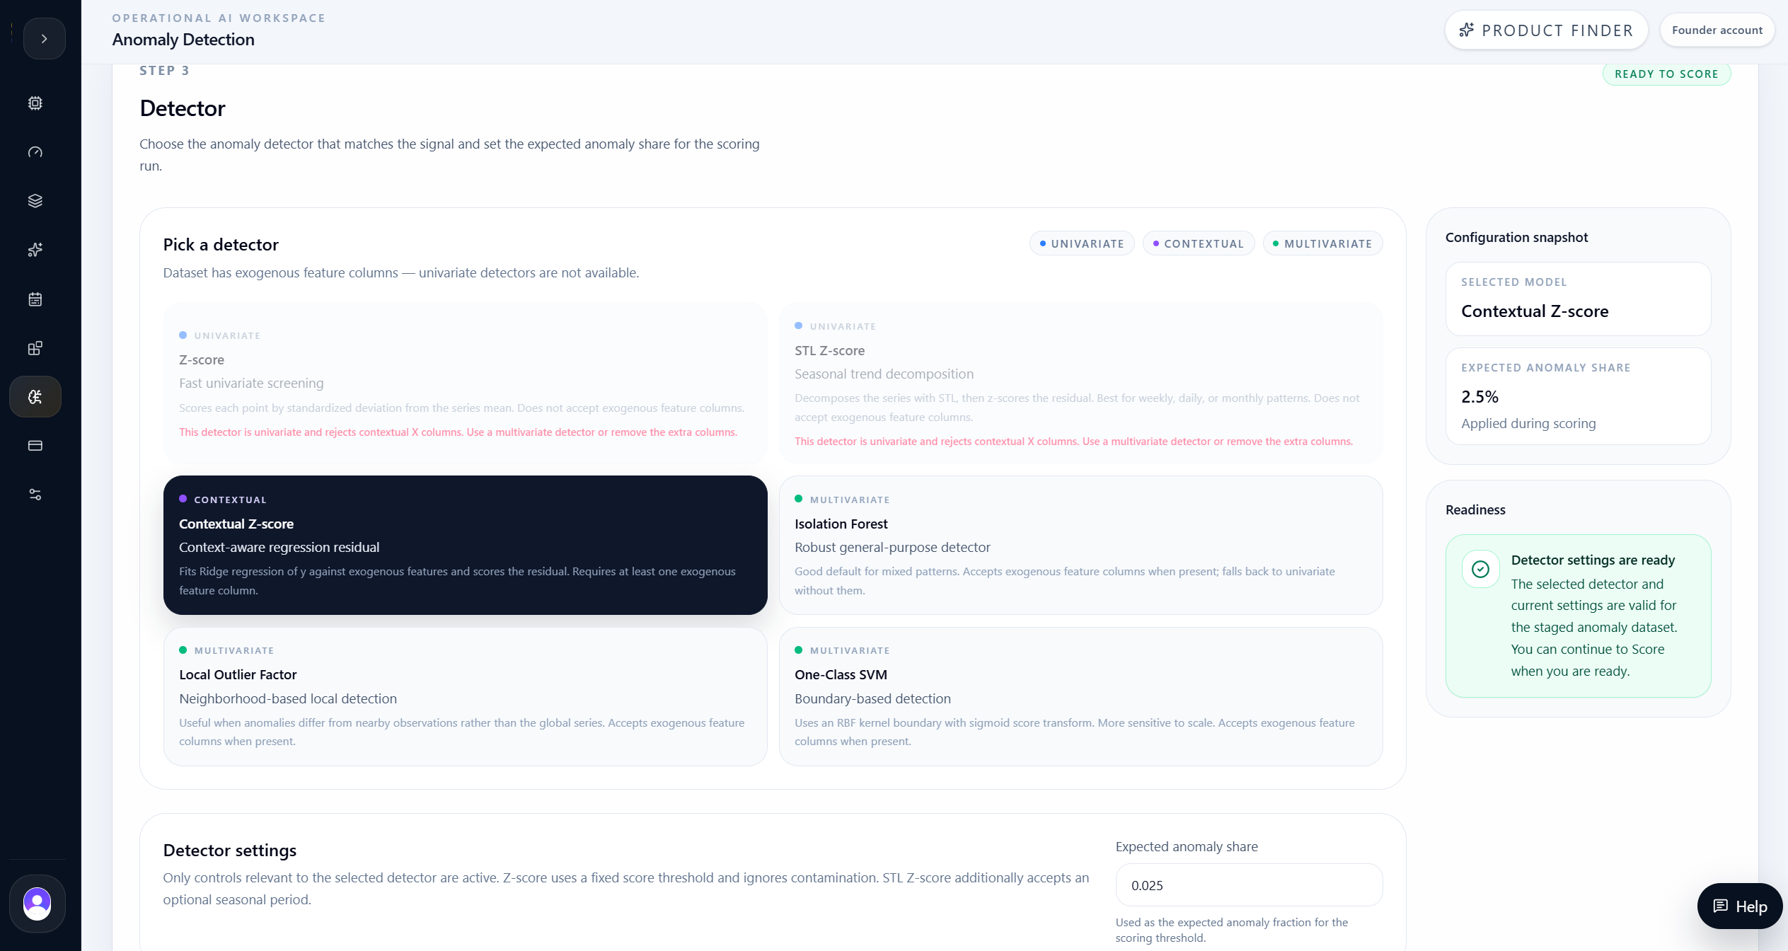
Task: Filter by the Univariate legend chip
Action: (1082, 243)
